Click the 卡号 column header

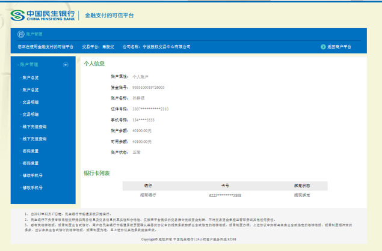(x=225, y=186)
